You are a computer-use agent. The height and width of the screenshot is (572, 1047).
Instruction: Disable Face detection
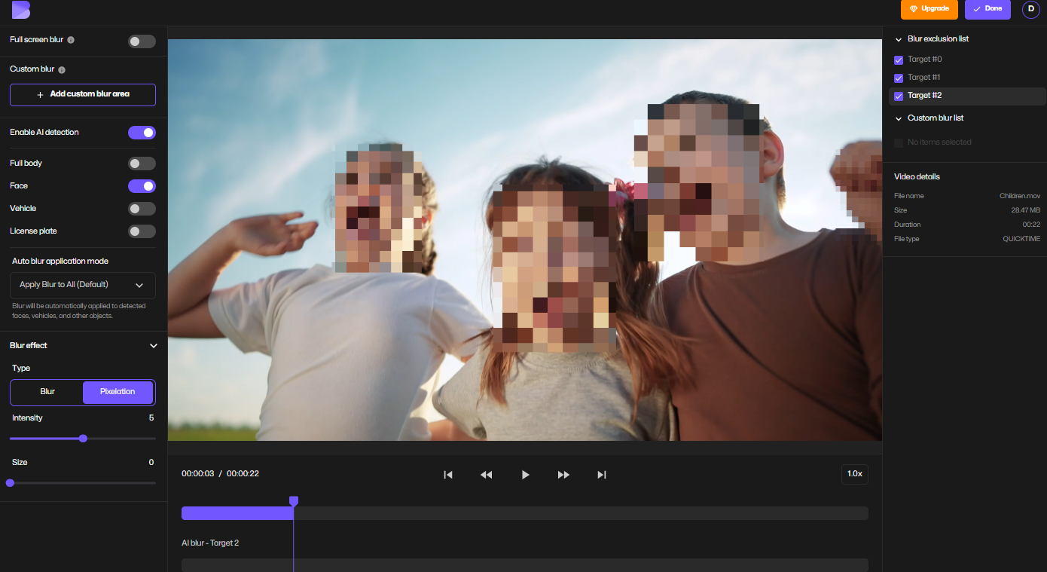click(142, 185)
